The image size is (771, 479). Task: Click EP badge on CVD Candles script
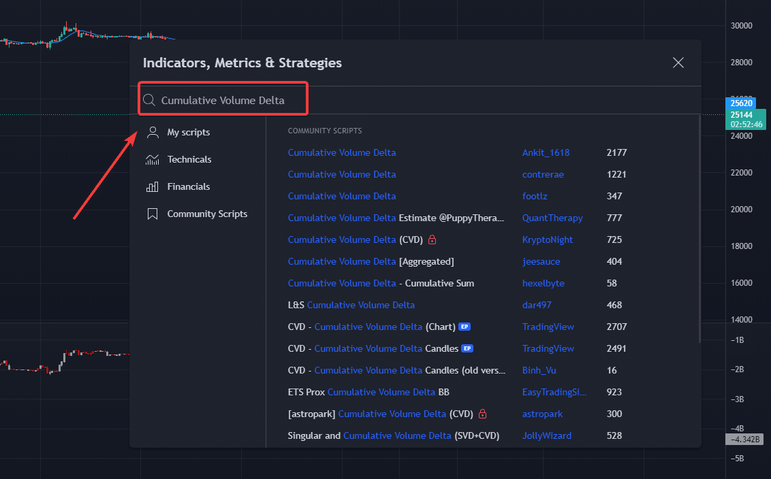[467, 348]
